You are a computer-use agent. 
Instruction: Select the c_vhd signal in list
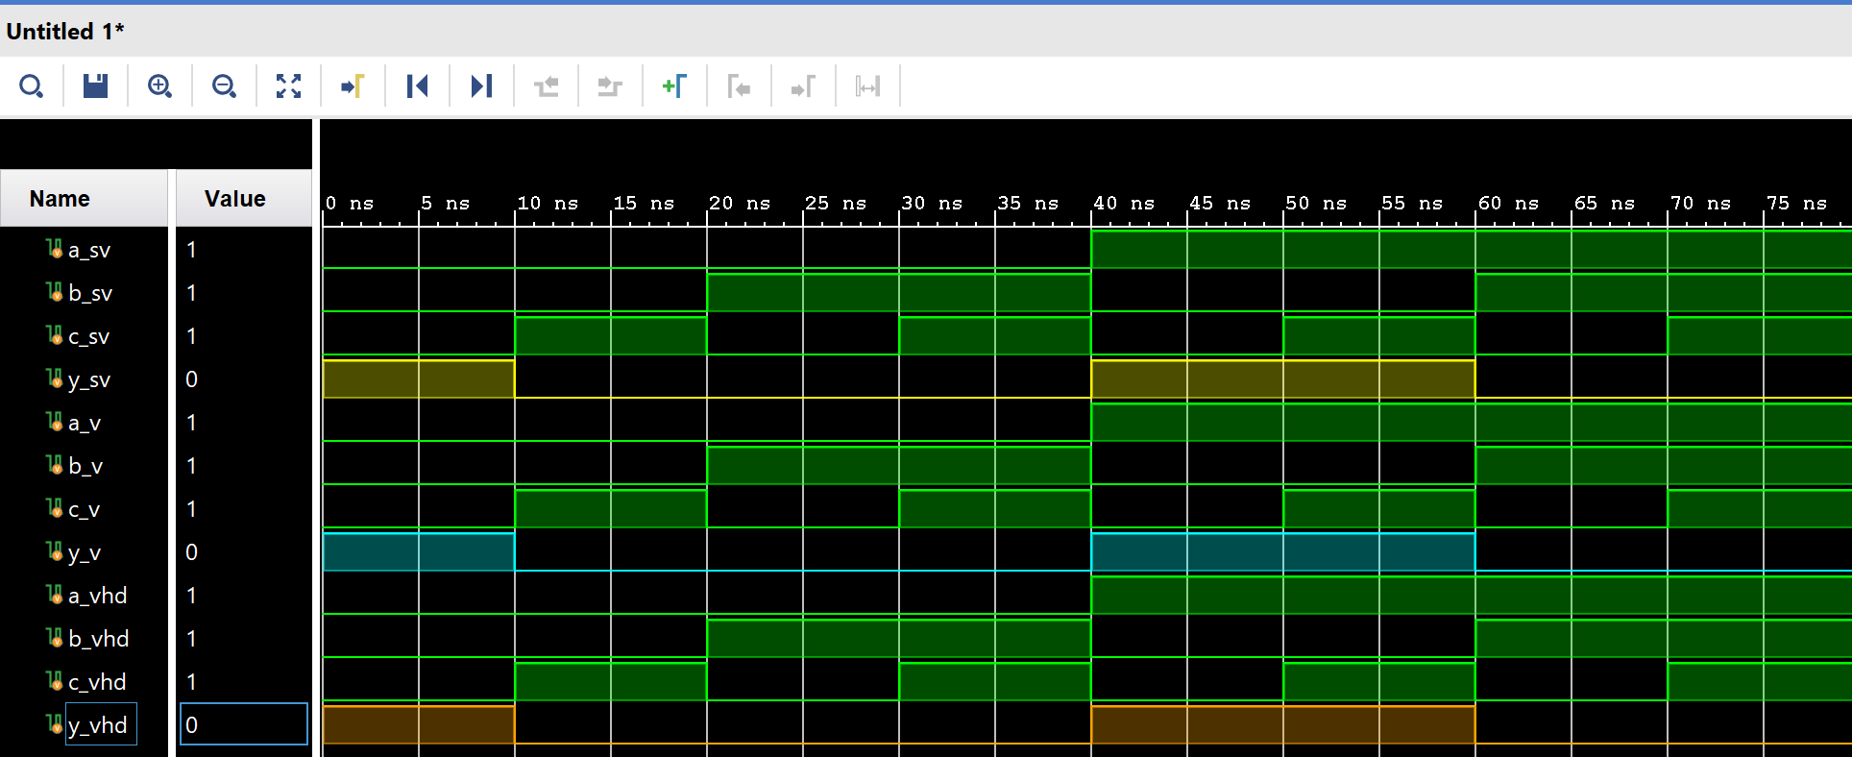[97, 682]
